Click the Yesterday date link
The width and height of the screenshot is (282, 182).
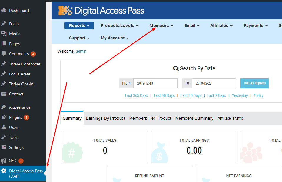click(x=240, y=95)
